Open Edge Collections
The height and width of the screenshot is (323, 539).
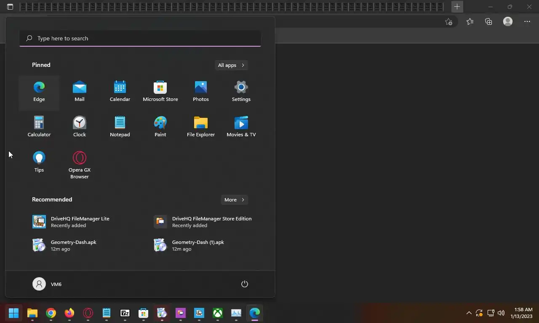tap(488, 21)
